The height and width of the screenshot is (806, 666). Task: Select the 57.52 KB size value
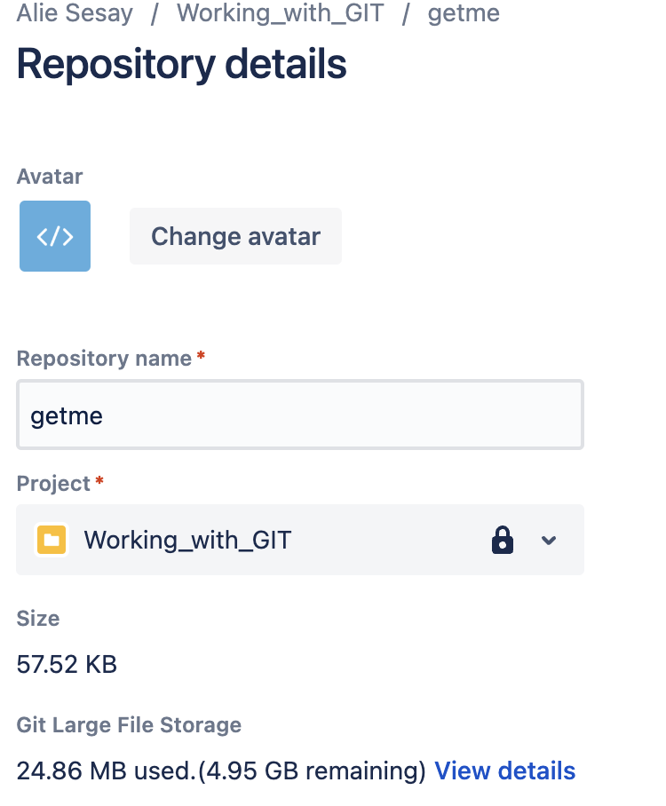click(x=67, y=664)
